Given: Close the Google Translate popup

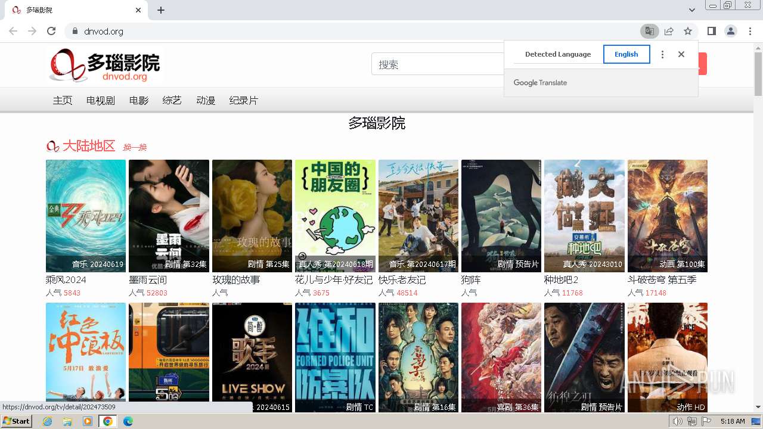Looking at the screenshot, I should point(681,54).
